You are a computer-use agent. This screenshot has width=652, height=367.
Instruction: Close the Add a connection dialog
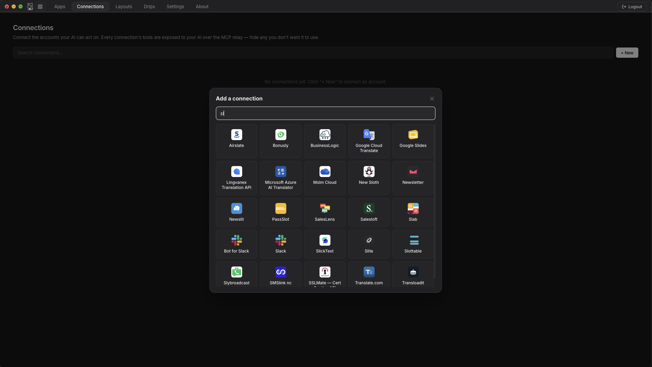click(x=432, y=98)
